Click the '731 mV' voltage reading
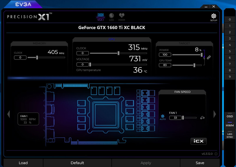This screenshot has width=236, height=167. tap(138, 59)
